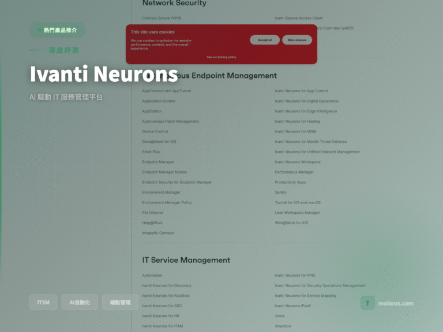This screenshot has height=332, width=443.
Task: Open the Help@Work link
Action: pyautogui.click(x=152, y=223)
